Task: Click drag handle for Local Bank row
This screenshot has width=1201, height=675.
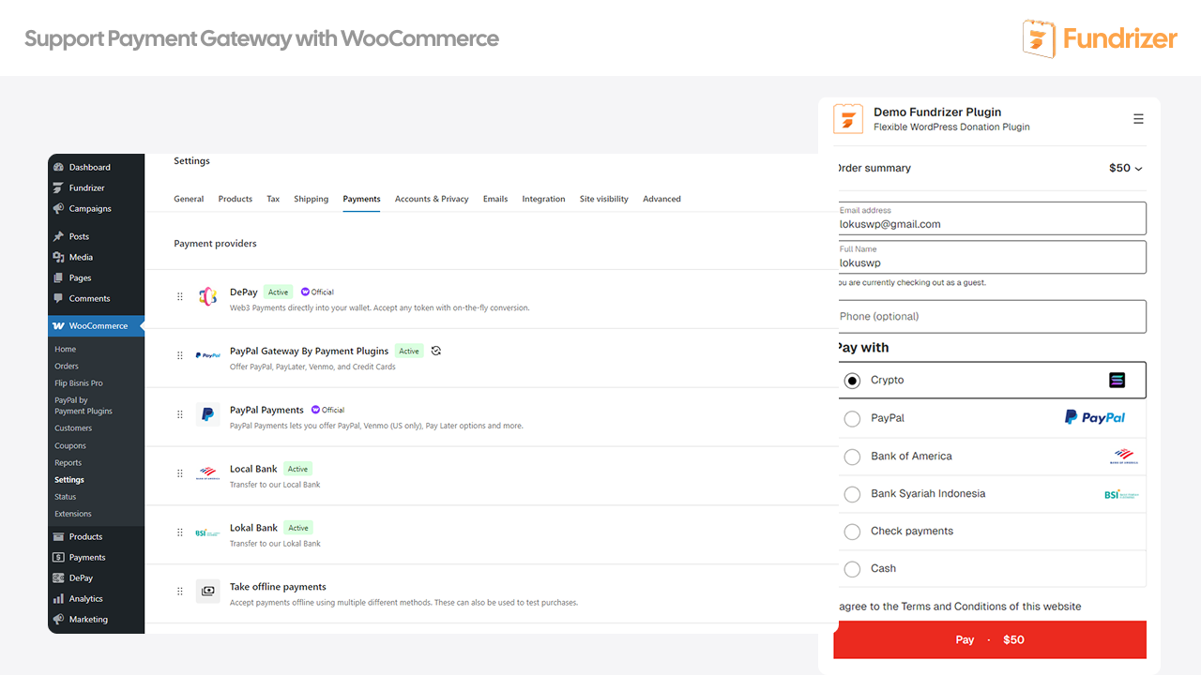Action: (180, 473)
